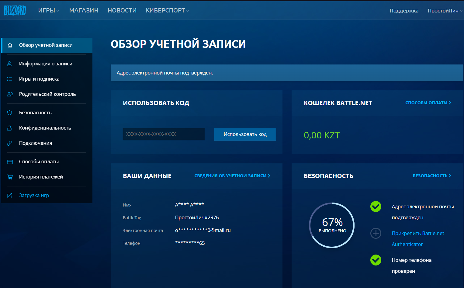
Task: Expand the КИБЕРСПОРТ dropdown menu
Action: pyautogui.click(x=167, y=11)
